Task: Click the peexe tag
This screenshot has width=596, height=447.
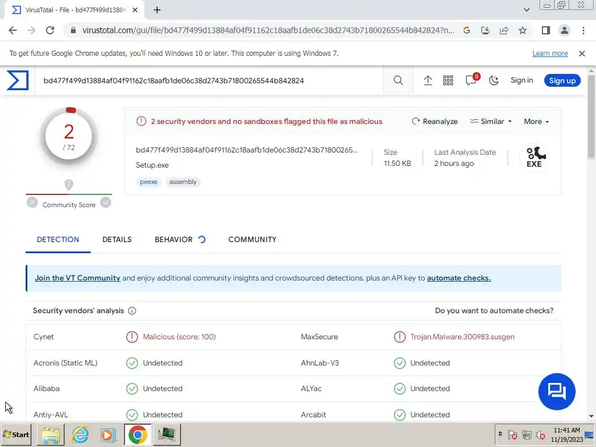Action: [148, 182]
